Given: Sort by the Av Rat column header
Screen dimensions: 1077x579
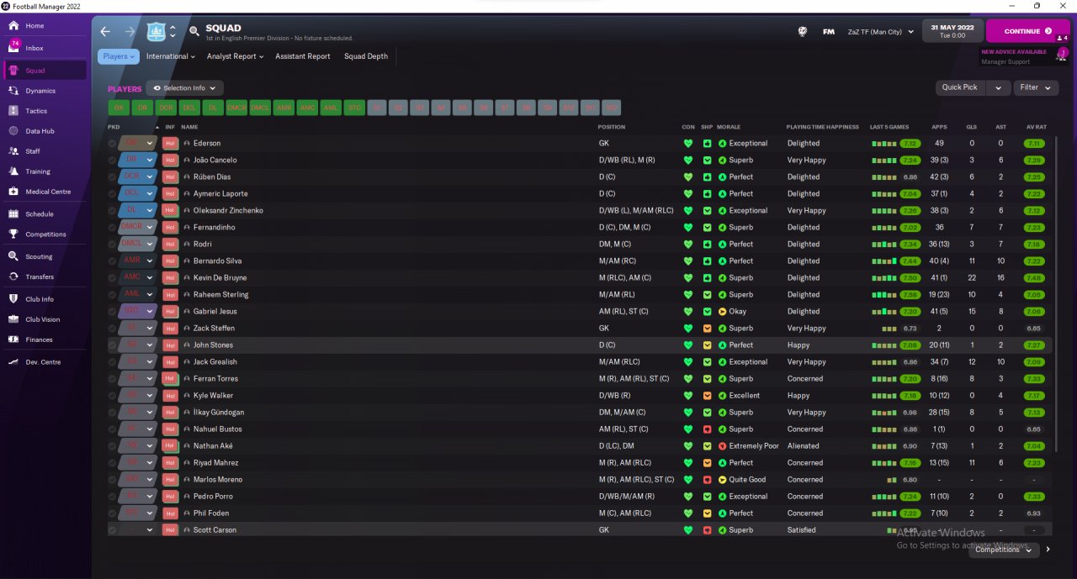Looking at the screenshot, I should coord(1035,127).
